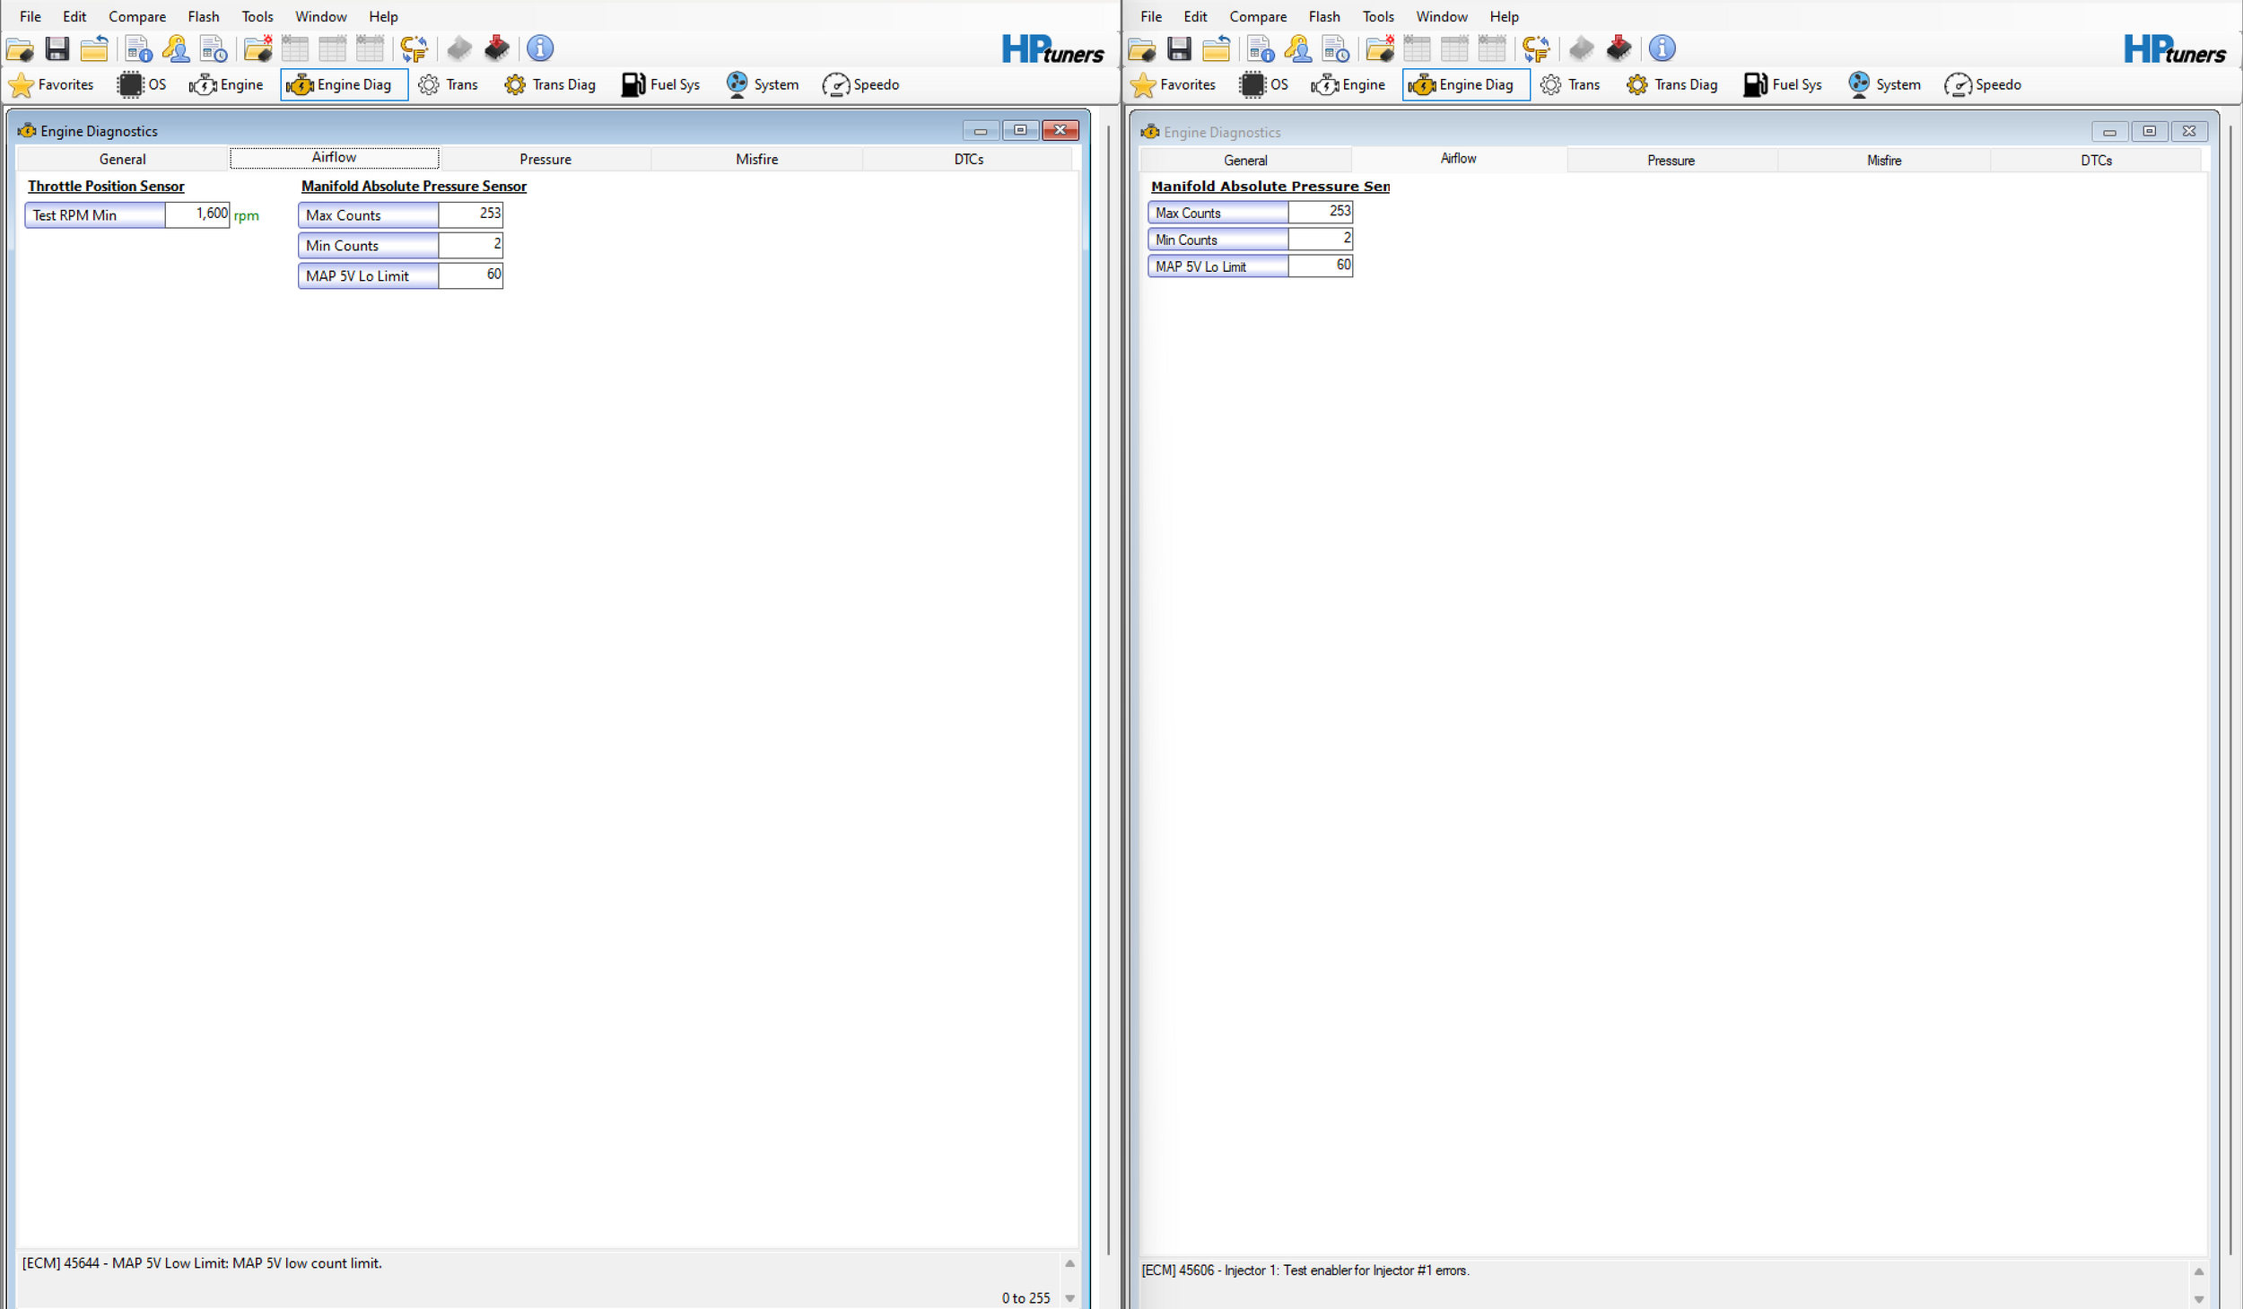Open OS chip section in right window
The image size is (2243, 1309).
click(x=1264, y=84)
